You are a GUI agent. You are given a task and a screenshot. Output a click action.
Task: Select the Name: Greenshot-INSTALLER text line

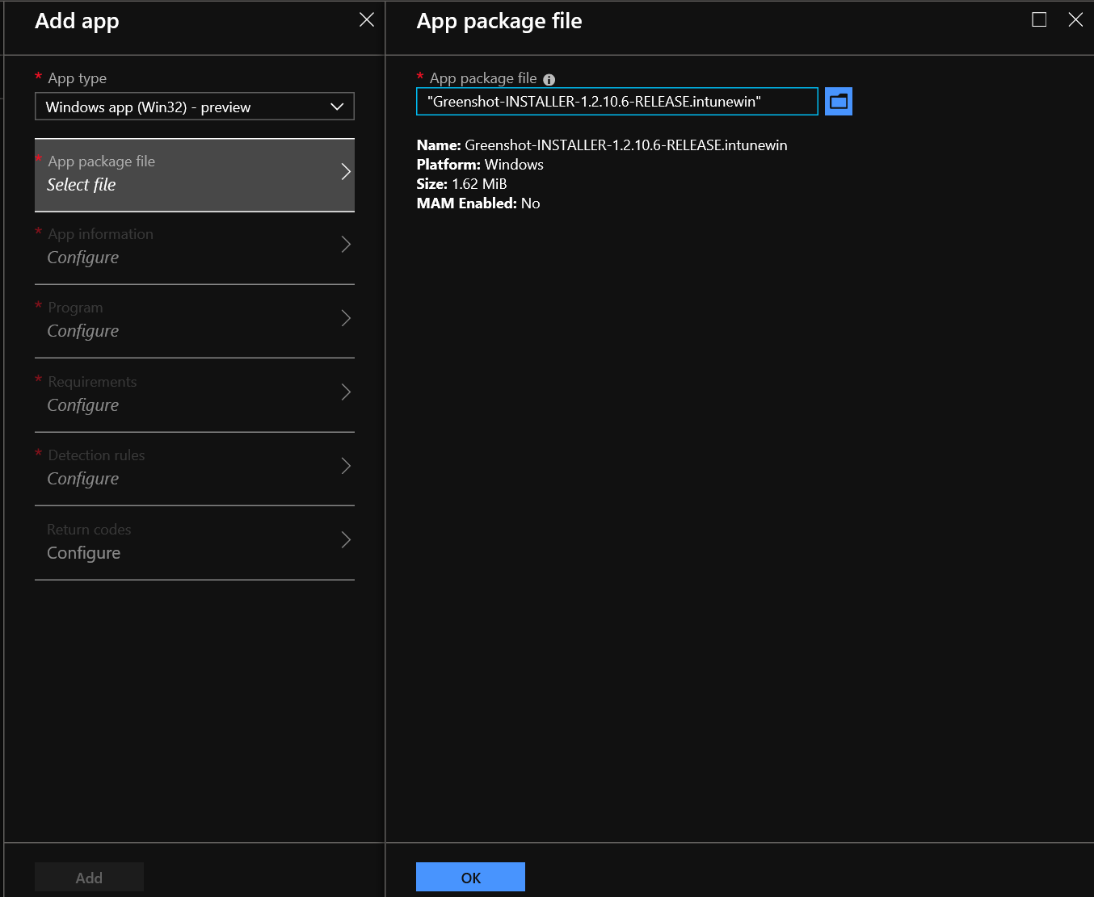(x=602, y=145)
